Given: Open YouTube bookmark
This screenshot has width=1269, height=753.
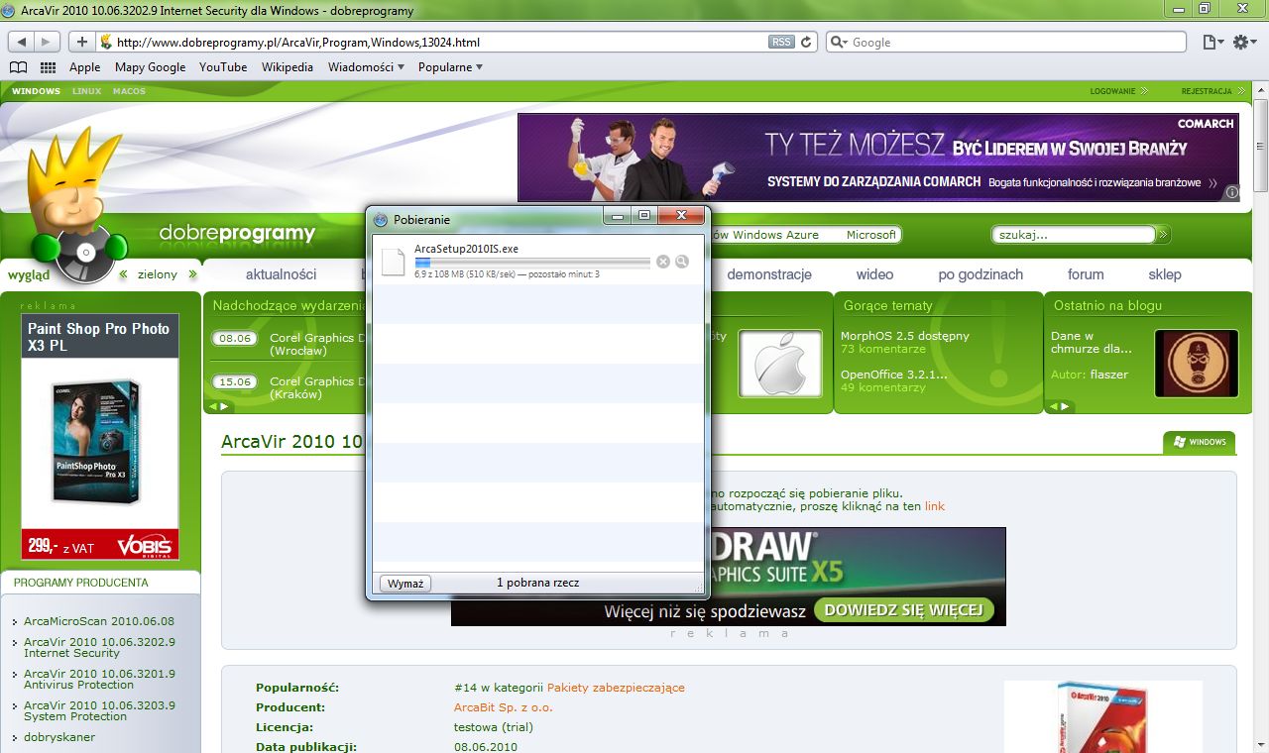Looking at the screenshot, I should click(223, 67).
